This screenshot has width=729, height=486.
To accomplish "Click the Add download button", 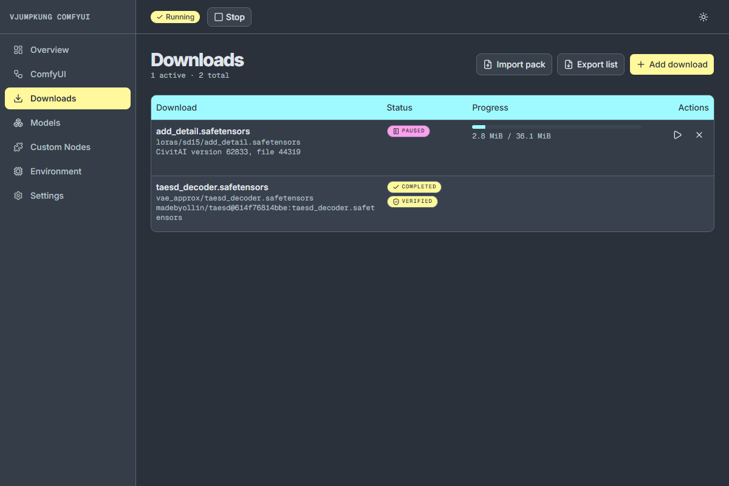I will tap(672, 64).
